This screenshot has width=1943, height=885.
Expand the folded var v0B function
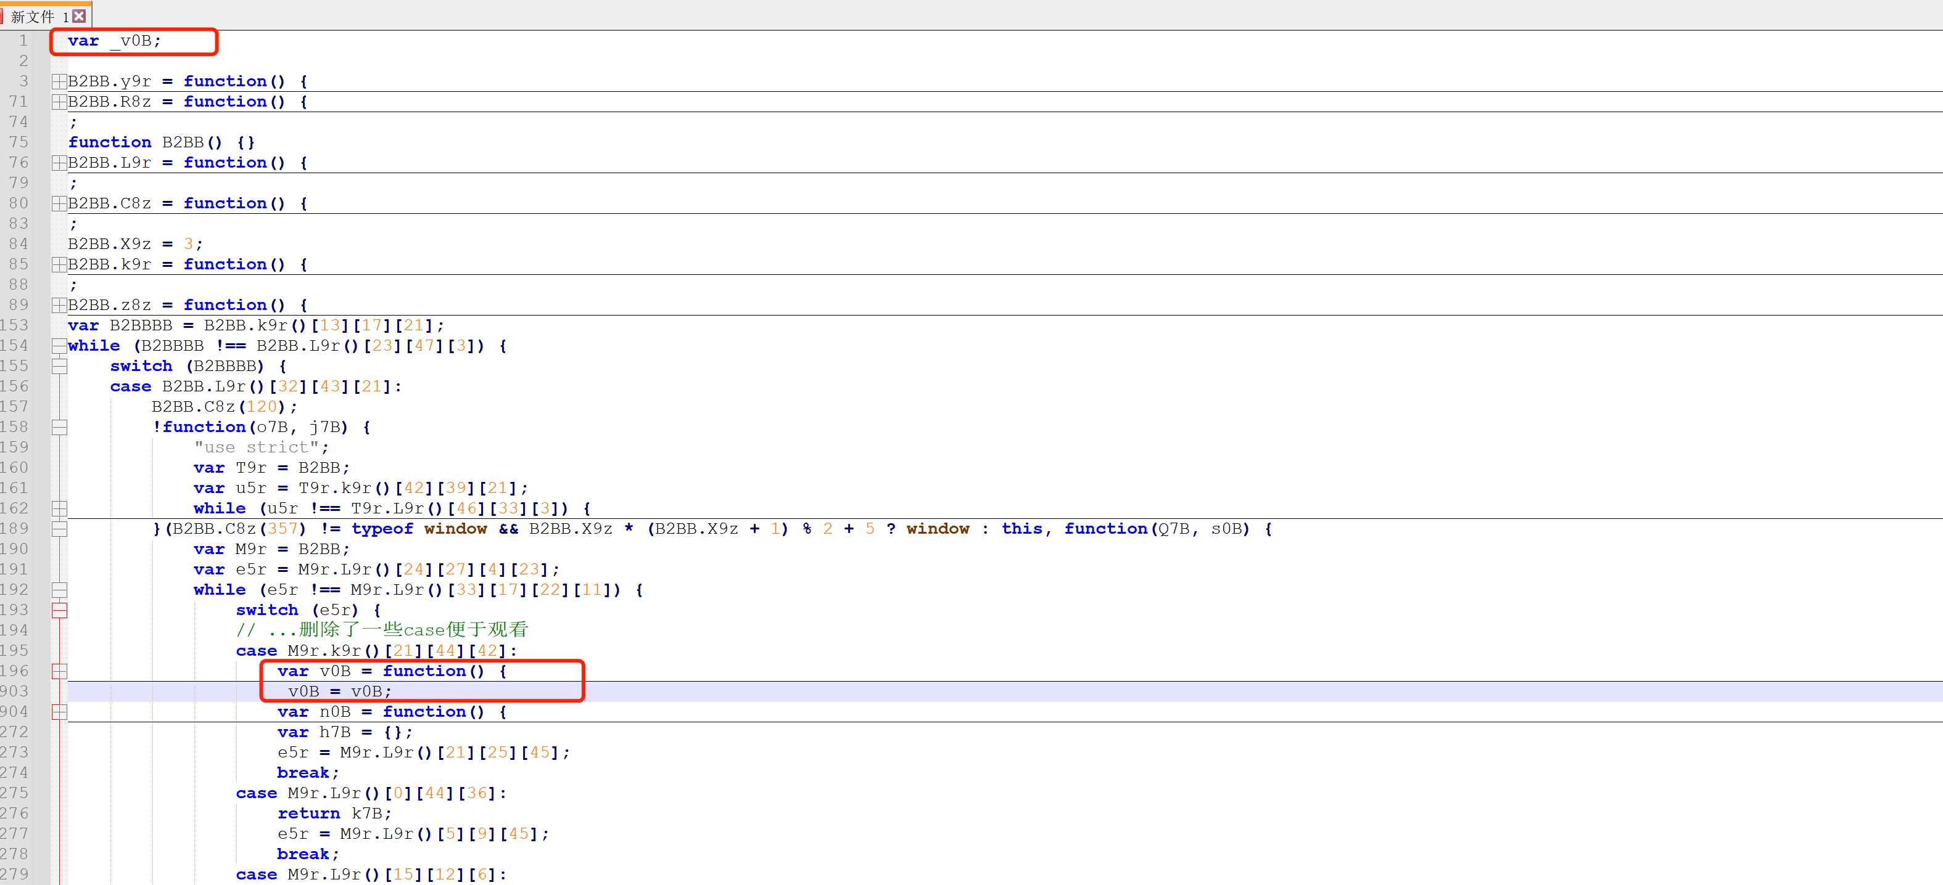tap(59, 672)
